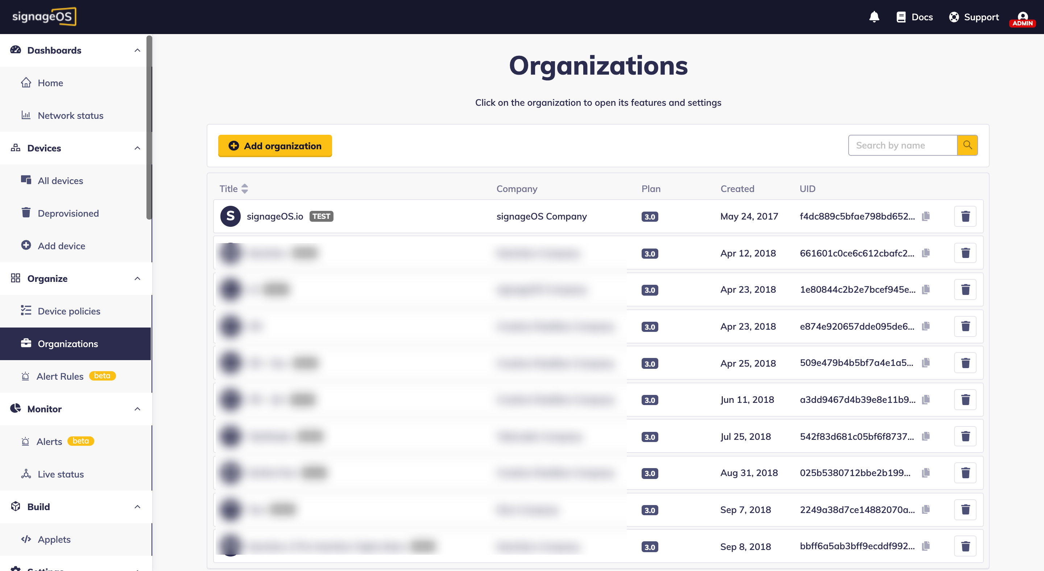This screenshot has height=571, width=1044.
Task: Go to Device policies page
Action: point(69,312)
